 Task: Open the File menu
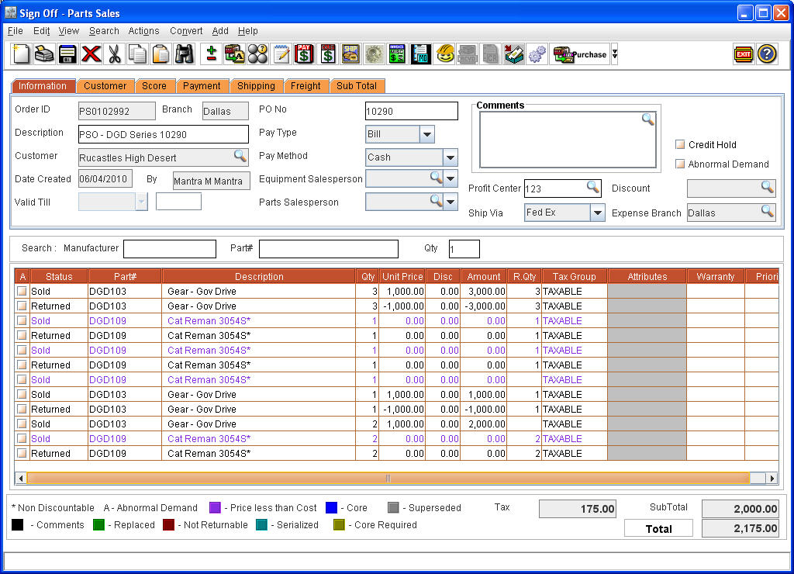[x=16, y=31]
